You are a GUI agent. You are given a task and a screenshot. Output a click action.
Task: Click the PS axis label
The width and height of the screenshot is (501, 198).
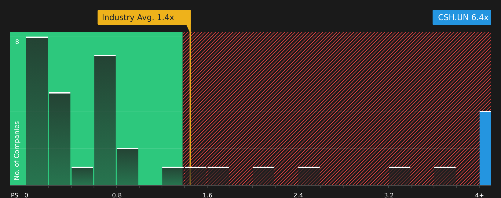pyautogui.click(x=15, y=195)
